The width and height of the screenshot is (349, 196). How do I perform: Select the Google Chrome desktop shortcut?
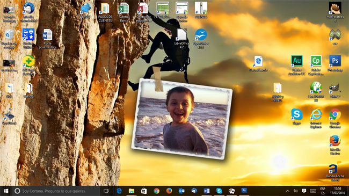[x=335, y=118]
